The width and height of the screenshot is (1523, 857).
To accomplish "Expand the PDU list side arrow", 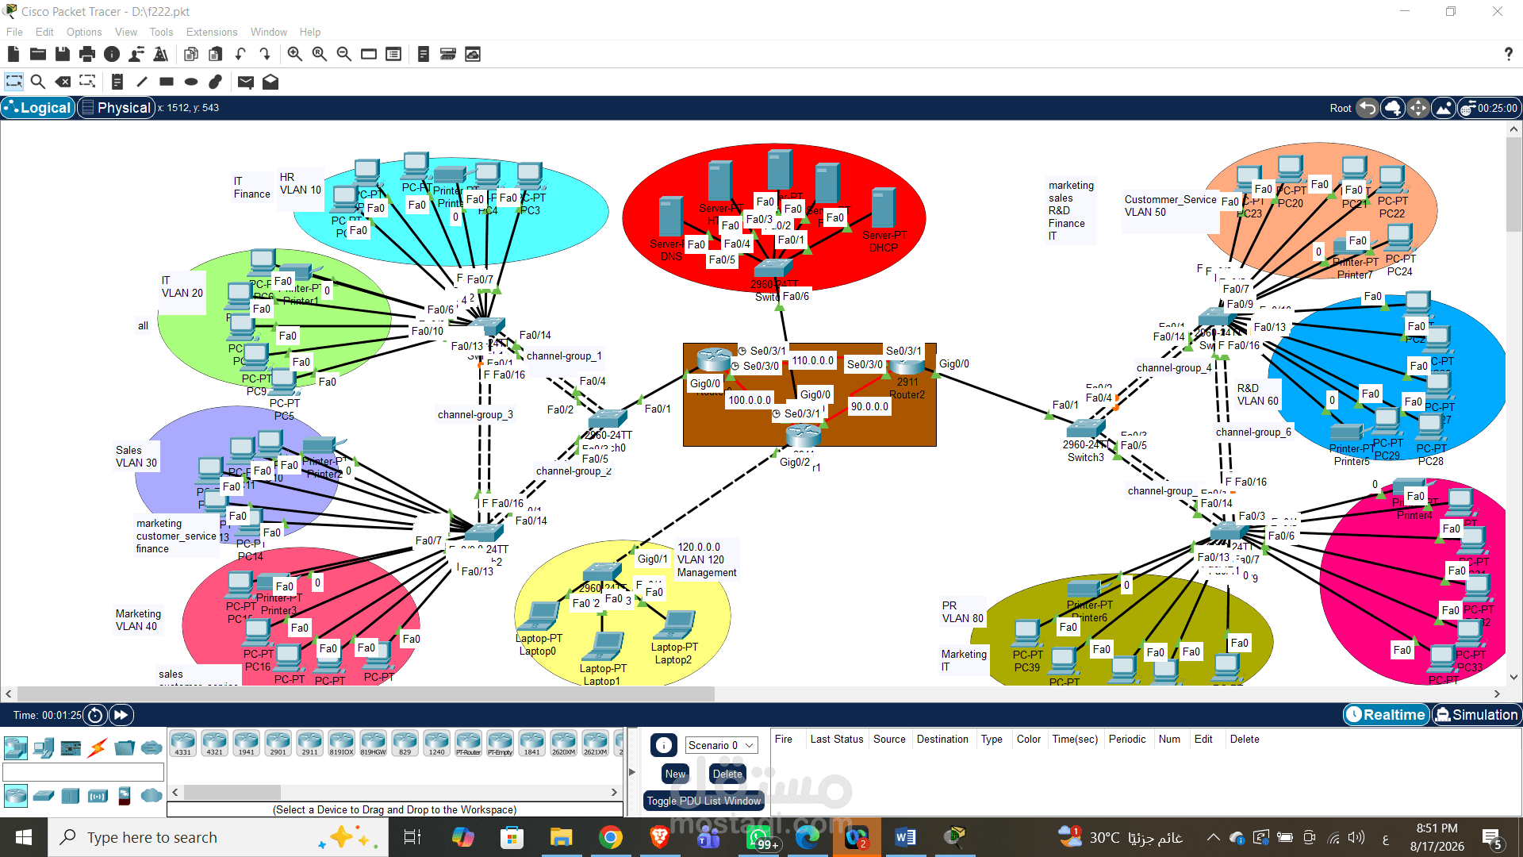I will 632,772.
